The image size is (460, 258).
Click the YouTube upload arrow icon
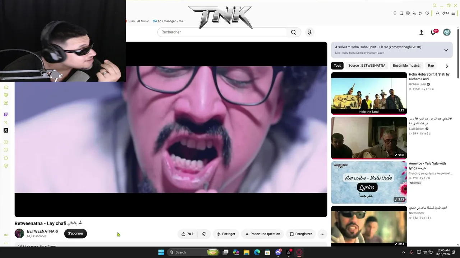pos(422,32)
